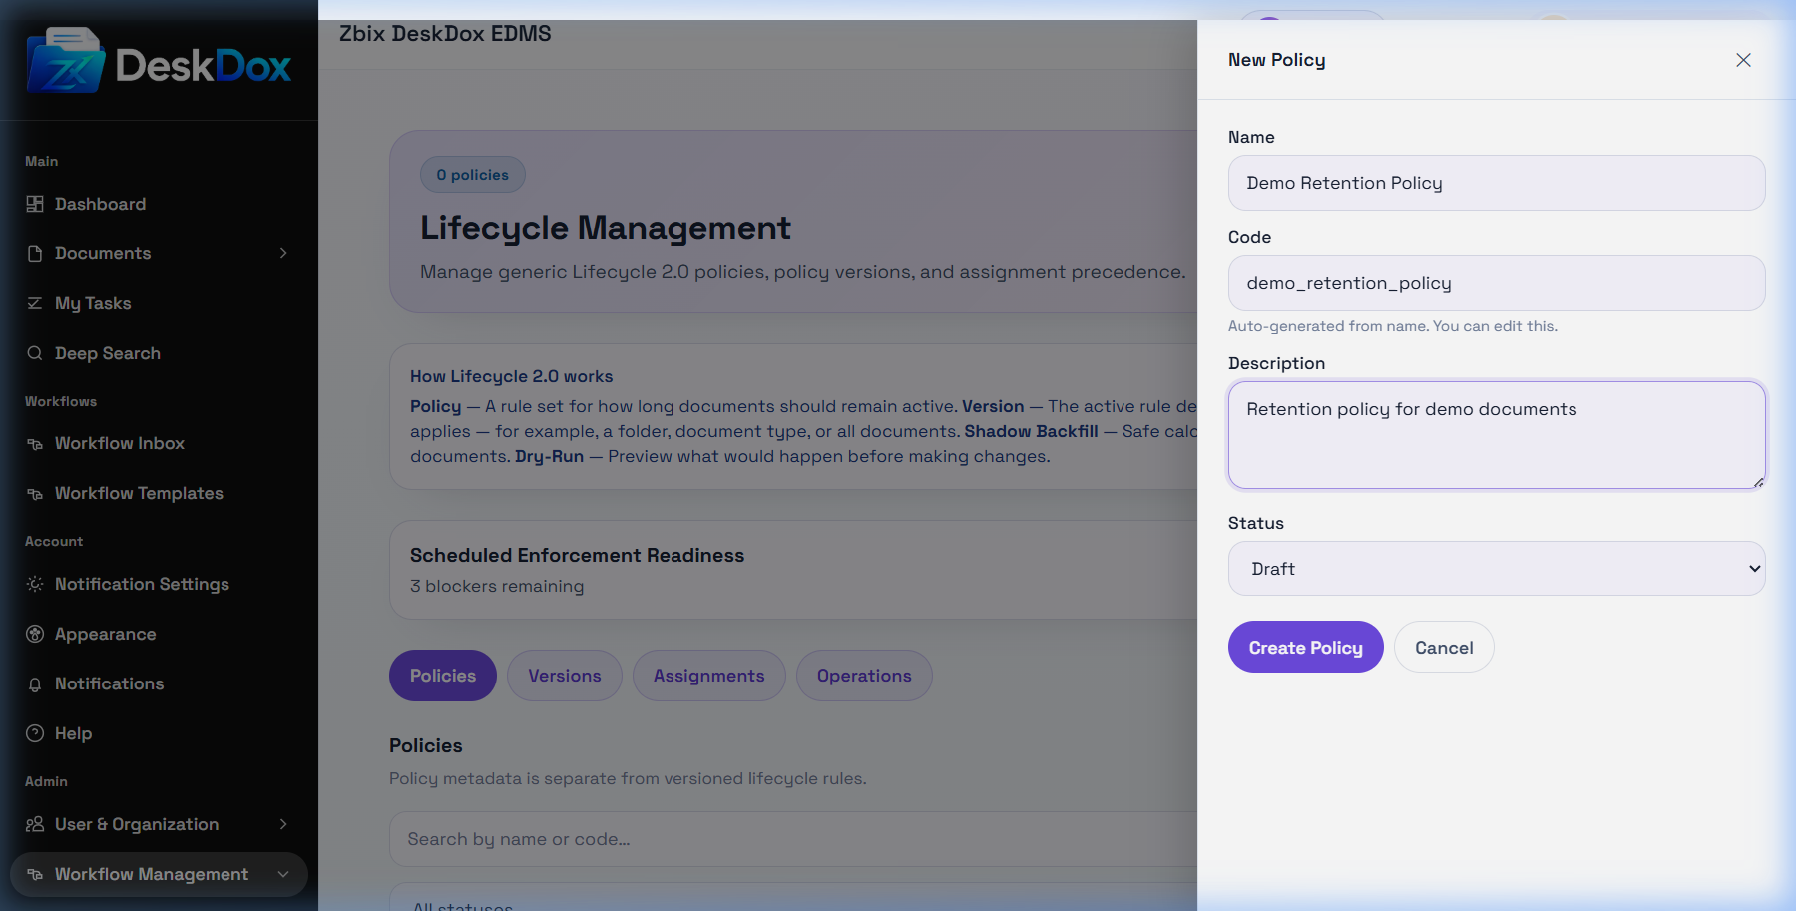
Task: Click the Workflow Management sidebar icon
Action: [x=35, y=874]
